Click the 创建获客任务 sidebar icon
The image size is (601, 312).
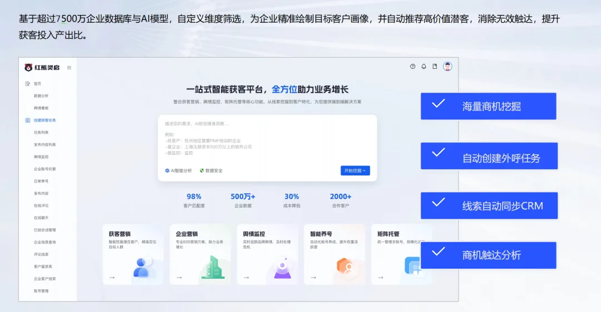[x=28, y=120]
